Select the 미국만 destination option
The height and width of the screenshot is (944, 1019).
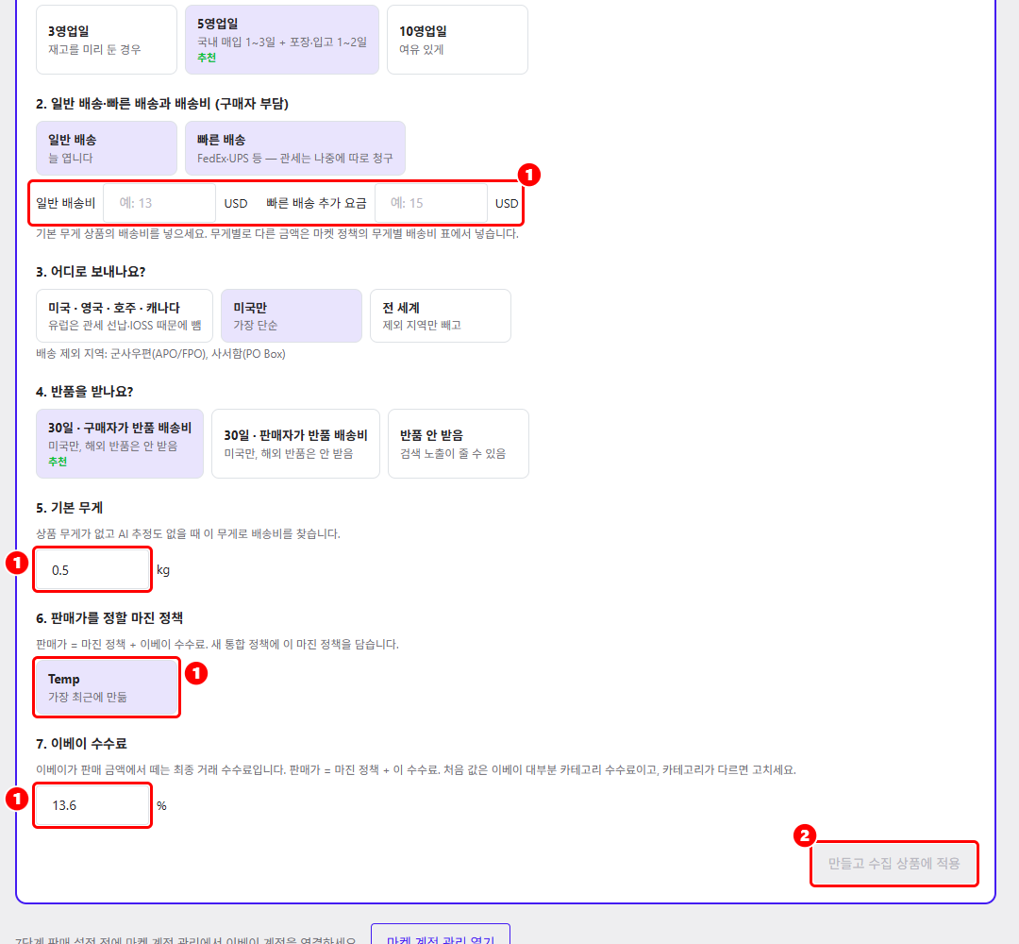pos(292,316)
